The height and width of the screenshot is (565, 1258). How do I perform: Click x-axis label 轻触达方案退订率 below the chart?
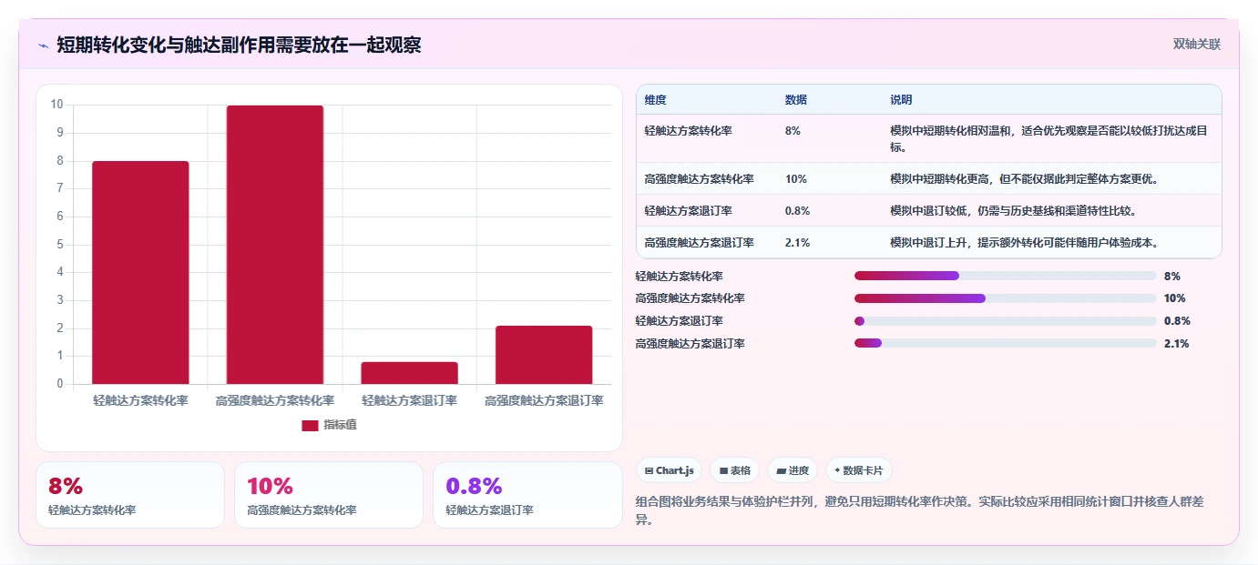[409, 400]
